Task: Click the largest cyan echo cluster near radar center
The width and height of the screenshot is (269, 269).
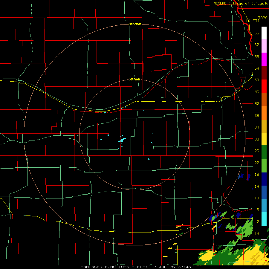Action: coord(122,140)
